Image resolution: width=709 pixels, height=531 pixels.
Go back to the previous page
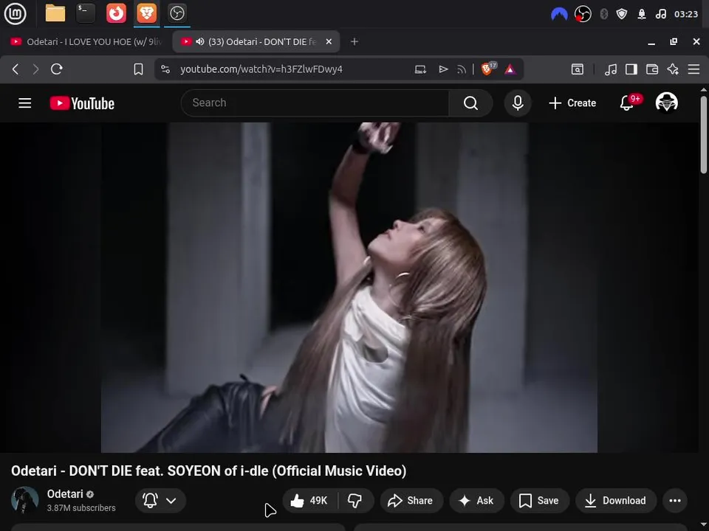tap(16, 69)
